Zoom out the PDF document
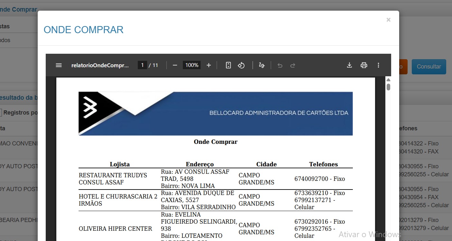The image size is (452, 241). click(x=175, y=65)
